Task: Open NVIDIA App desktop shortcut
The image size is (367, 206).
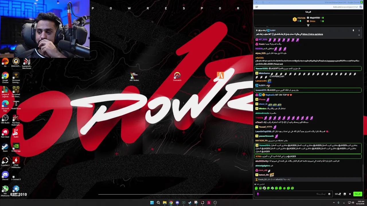Action: click(x=16, y=148)
